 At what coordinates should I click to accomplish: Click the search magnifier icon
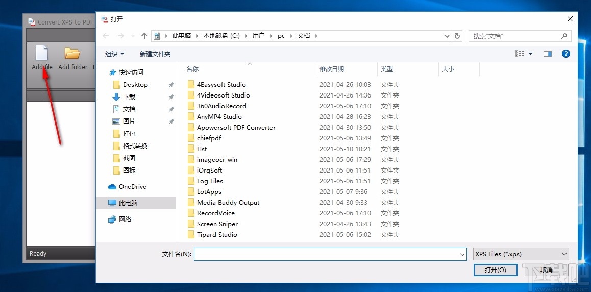564,36
